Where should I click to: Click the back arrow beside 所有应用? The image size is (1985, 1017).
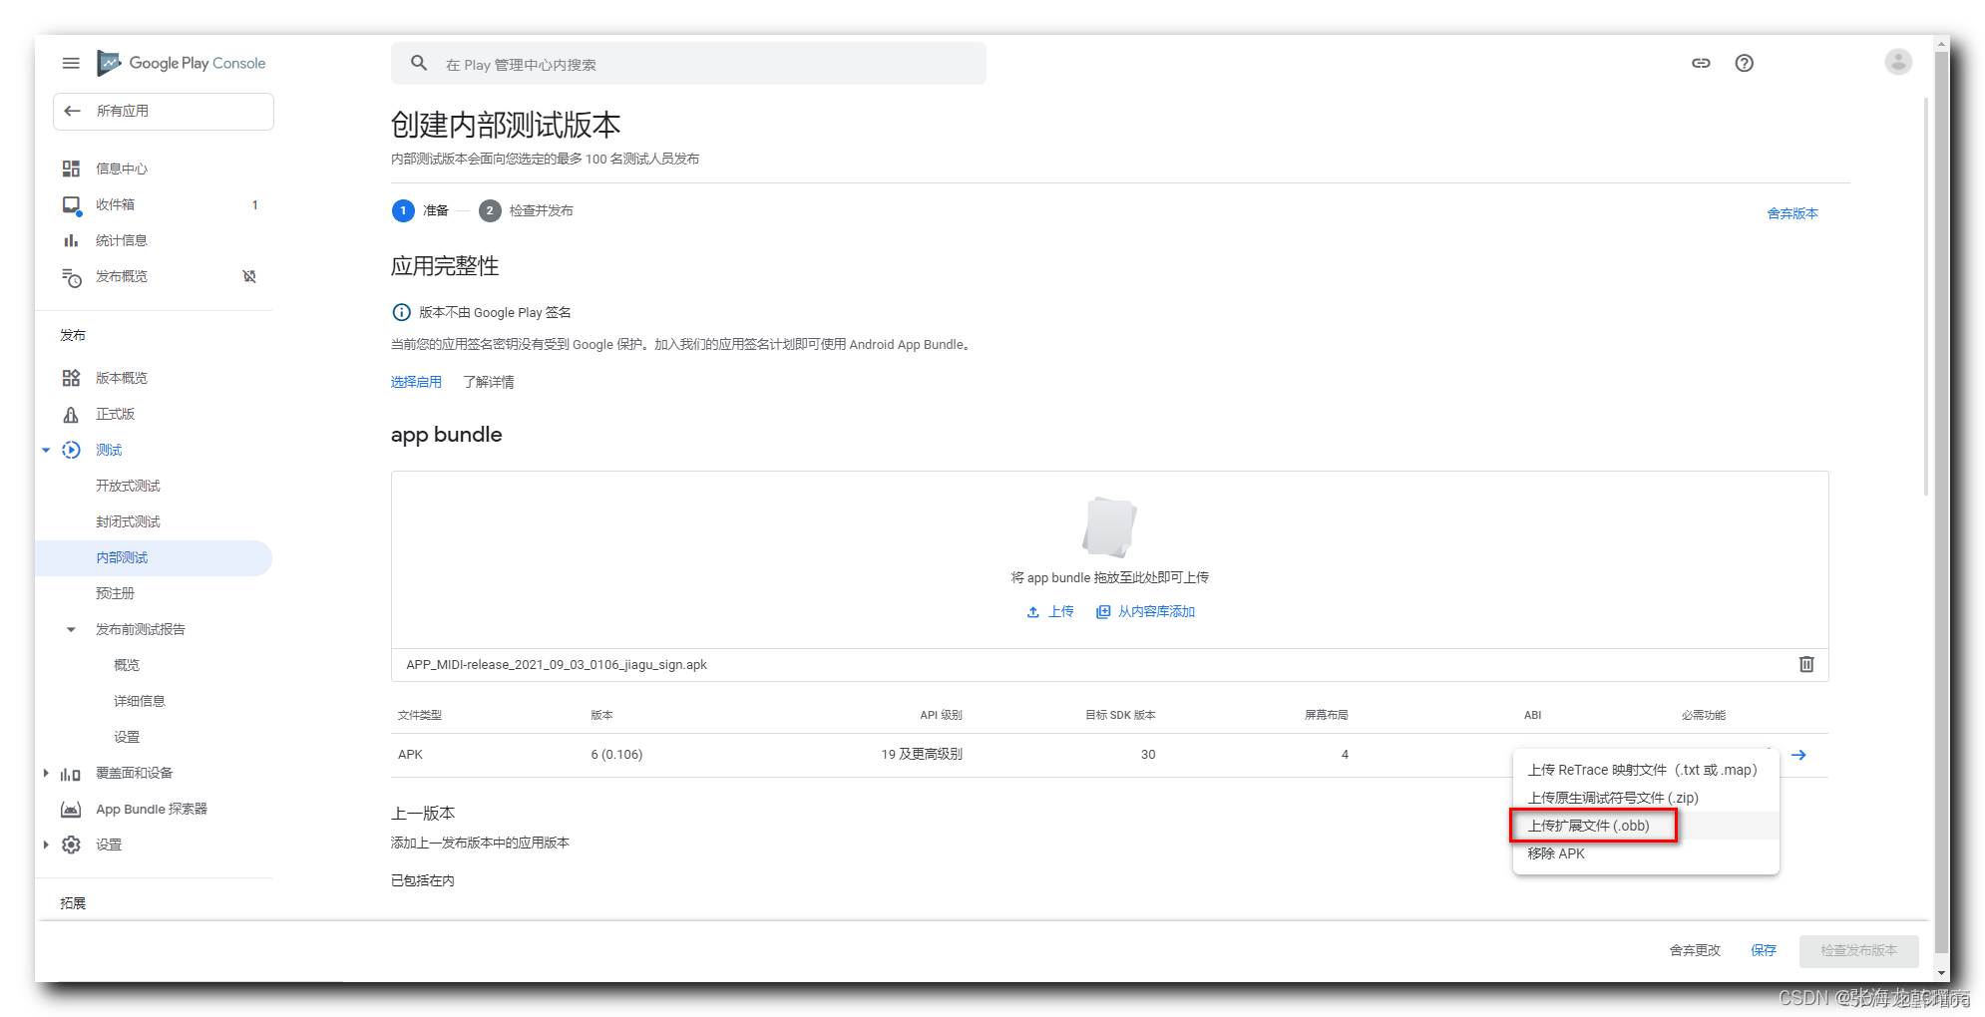[x=72, y=111]
